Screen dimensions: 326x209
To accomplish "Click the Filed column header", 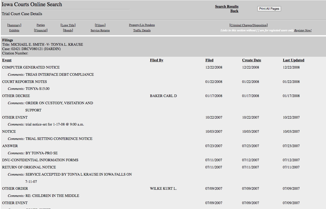I will 209,60.
